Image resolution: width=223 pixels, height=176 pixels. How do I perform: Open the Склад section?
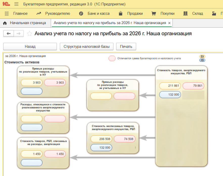(x=197, y=13)
